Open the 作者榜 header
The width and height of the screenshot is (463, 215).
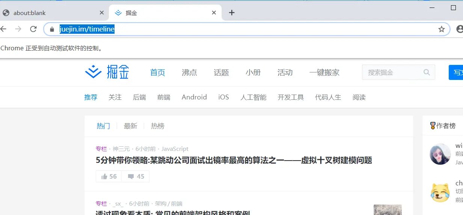coord(443,126)
